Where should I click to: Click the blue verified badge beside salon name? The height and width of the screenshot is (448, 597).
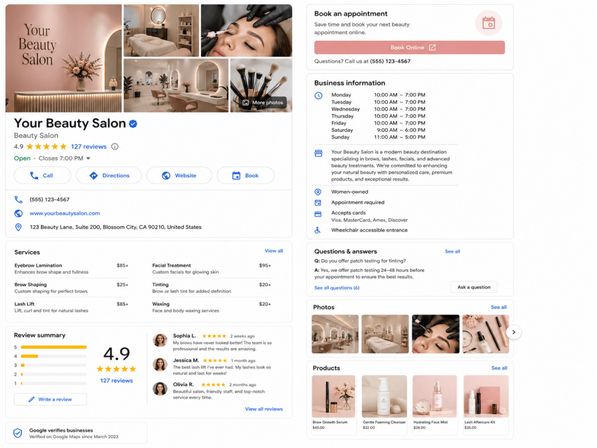coord(133,124)
